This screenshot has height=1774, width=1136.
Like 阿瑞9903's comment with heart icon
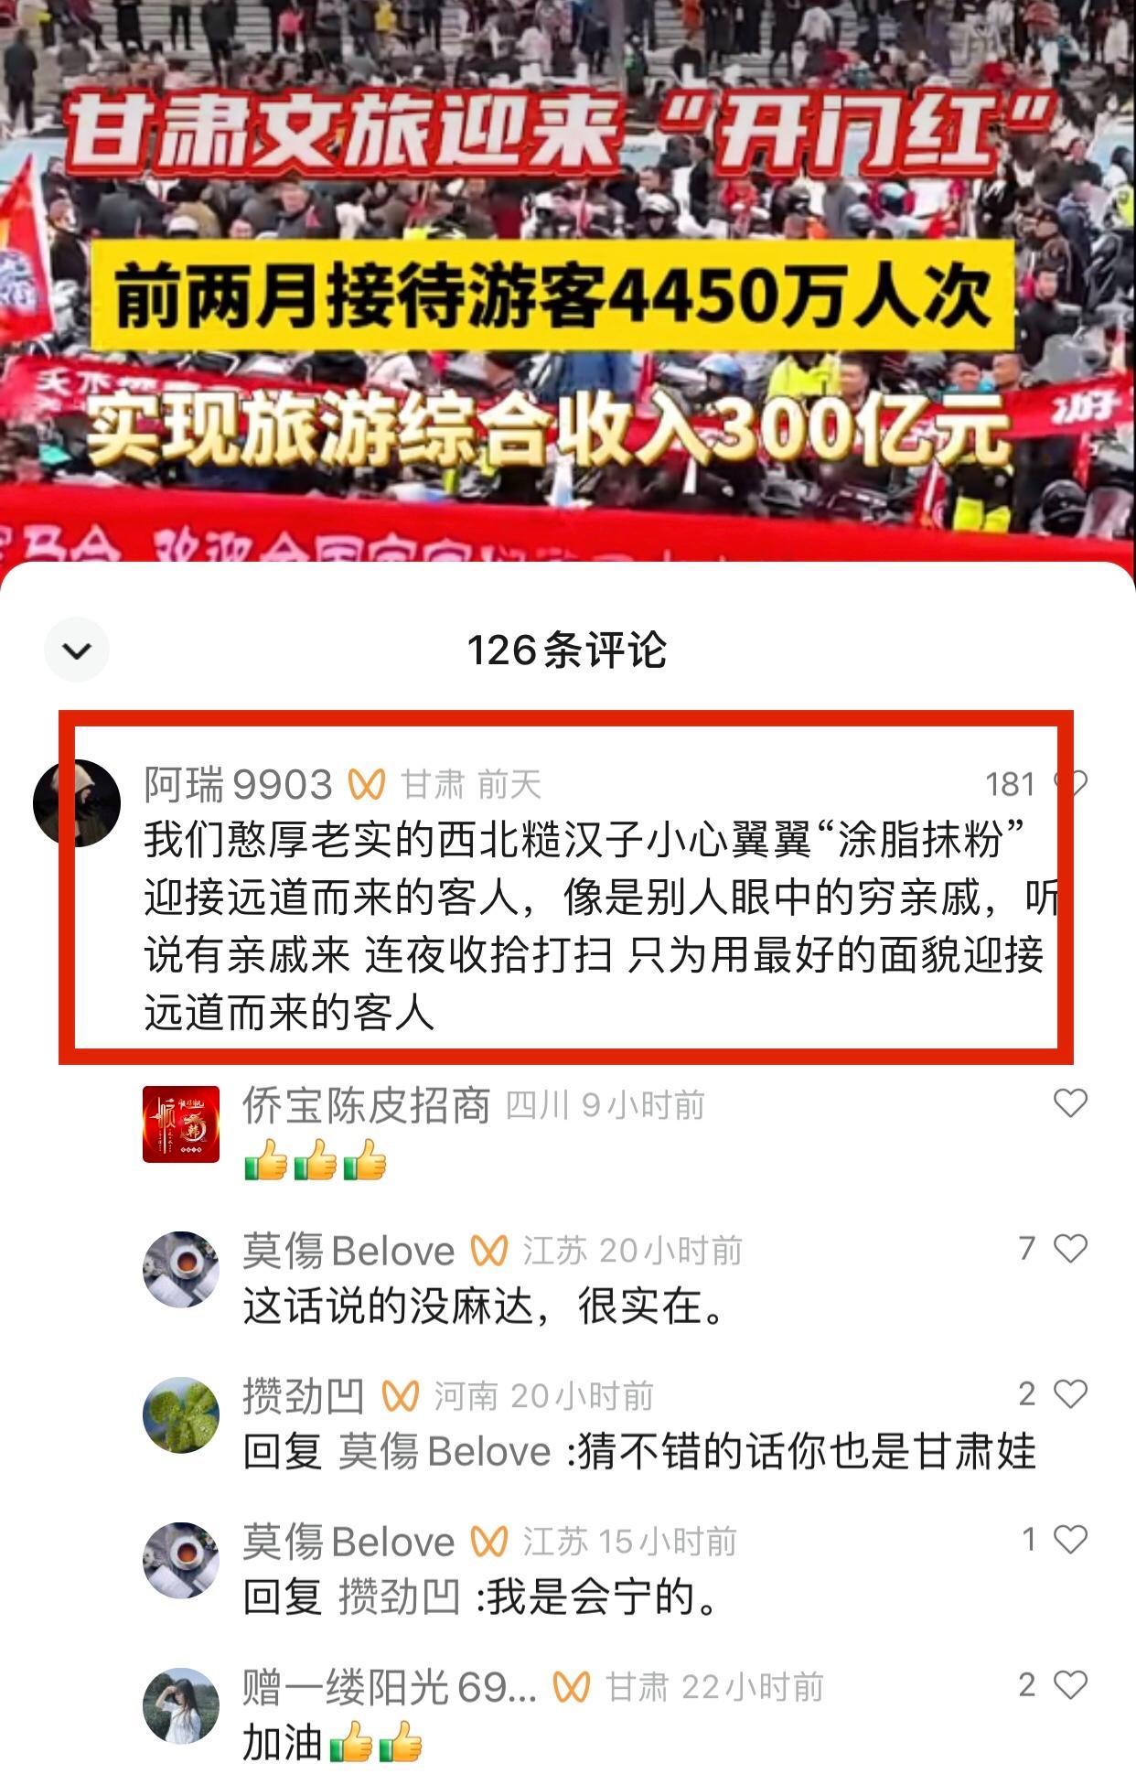tap(1071, 783)
